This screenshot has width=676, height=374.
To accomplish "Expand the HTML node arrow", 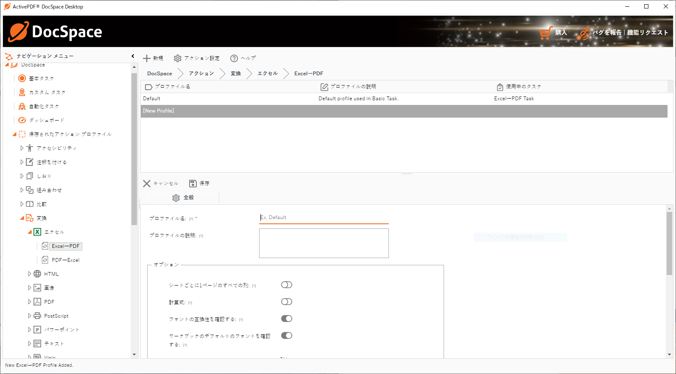I will click(x=30, y=274).
